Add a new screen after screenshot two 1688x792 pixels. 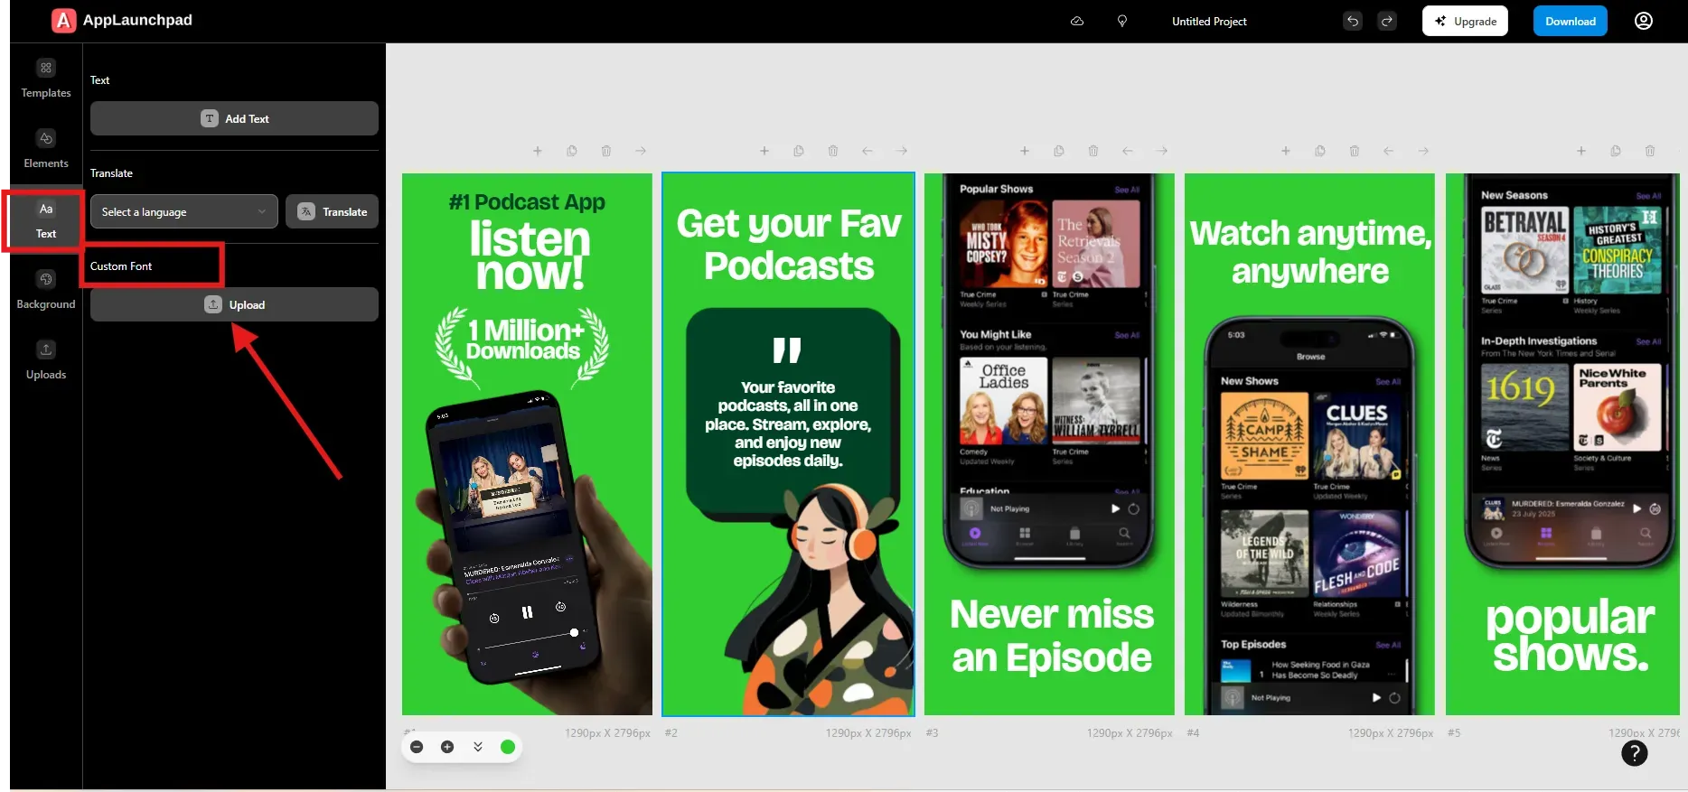(764, 151)
